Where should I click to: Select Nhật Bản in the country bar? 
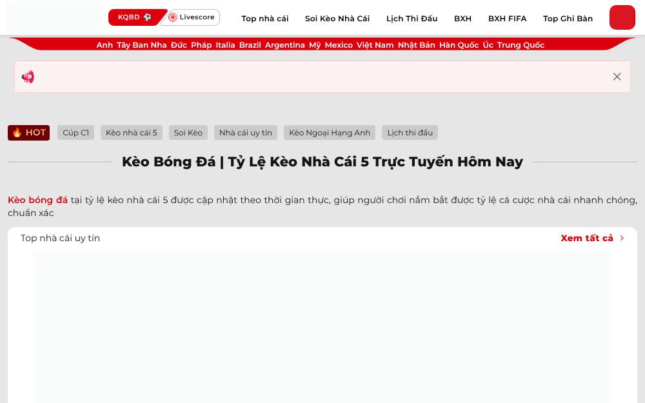(416, 45)
